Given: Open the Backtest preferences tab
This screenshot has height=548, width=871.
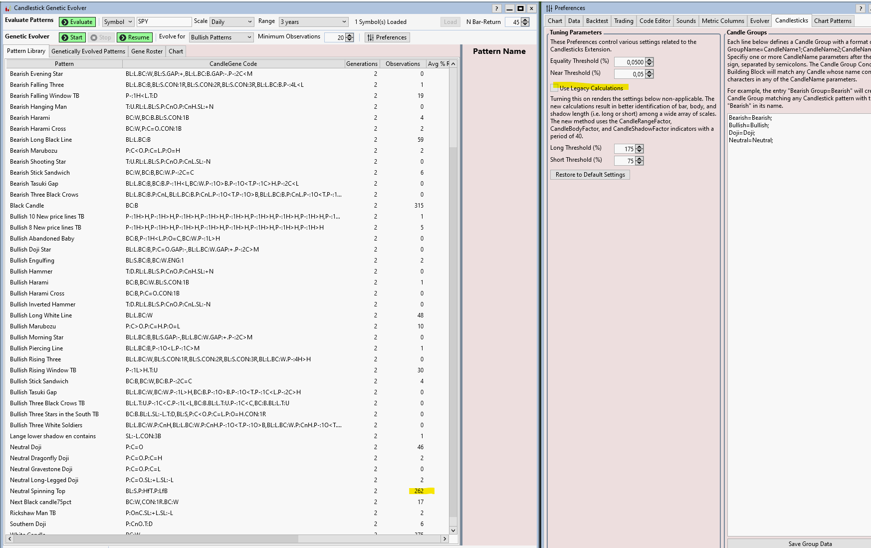Looking at the screenshot, I should pos(597,21).
